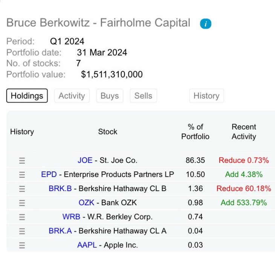Select the Holdings tab
Image resolution: width=275 pixels, height=264 pixels.
coord(27,96)
